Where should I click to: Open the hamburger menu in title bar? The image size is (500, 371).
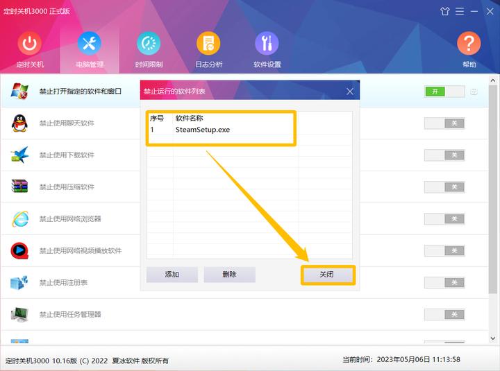pos(460,12)
